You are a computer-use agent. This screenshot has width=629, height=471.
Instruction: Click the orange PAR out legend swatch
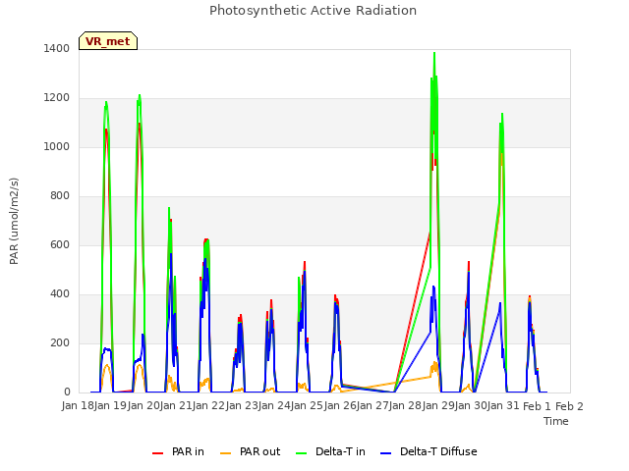(x=226, y=453)
